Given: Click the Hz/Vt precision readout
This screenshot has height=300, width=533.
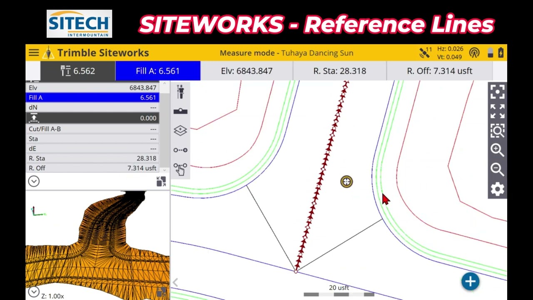Looking at the screenshot, I should (x=450, y=53).
